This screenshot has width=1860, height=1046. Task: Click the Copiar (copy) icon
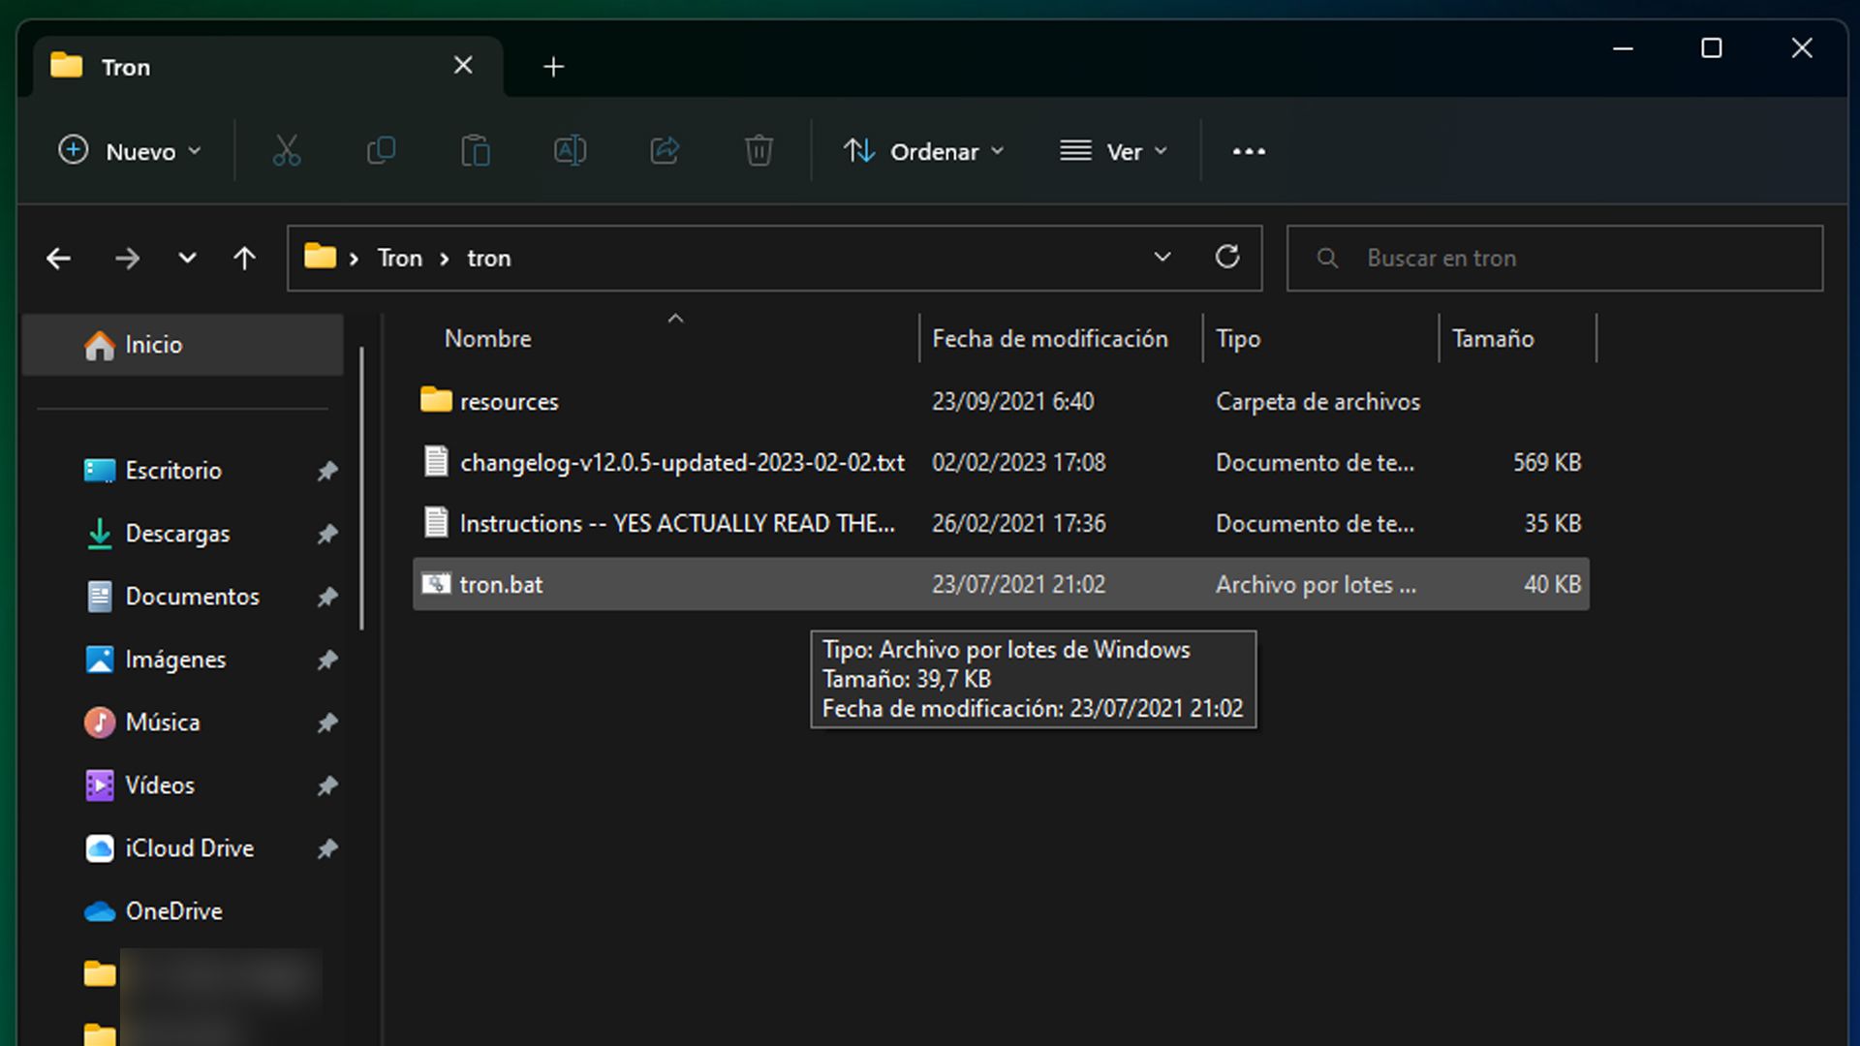coord(381,150)
